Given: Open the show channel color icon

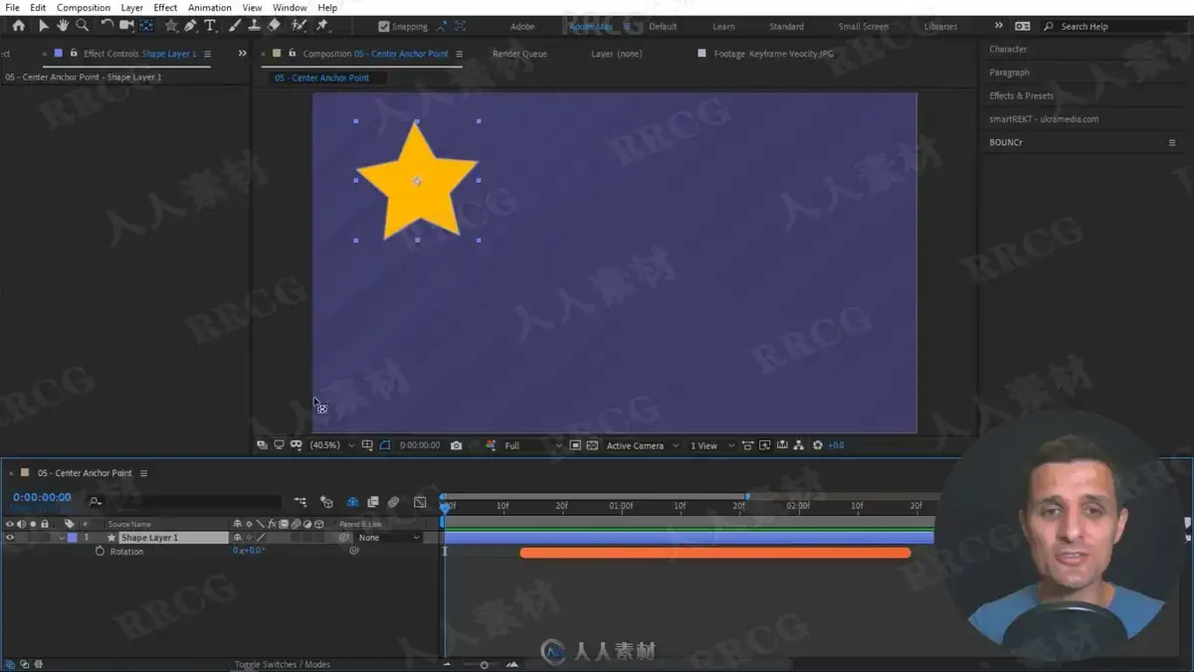Looking at the screenshot, I should (491, 445).
